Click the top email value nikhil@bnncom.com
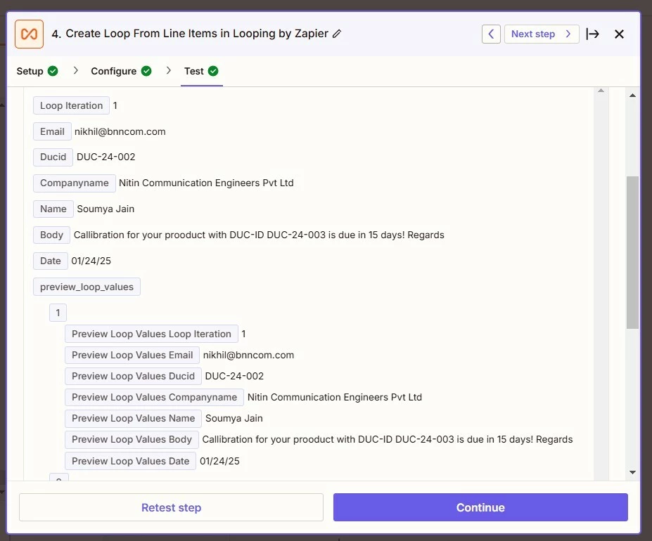This screenshot has width=652, height=541. [x=120, y=131]
